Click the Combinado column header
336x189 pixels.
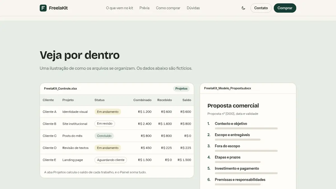pyautogui.click(x=142, y=100)
